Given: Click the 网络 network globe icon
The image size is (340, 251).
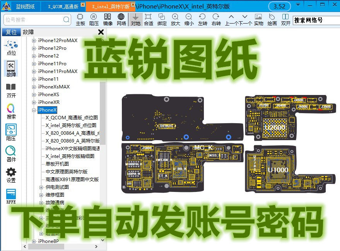Looking at the screenshot, I should (x=121, y=19).
